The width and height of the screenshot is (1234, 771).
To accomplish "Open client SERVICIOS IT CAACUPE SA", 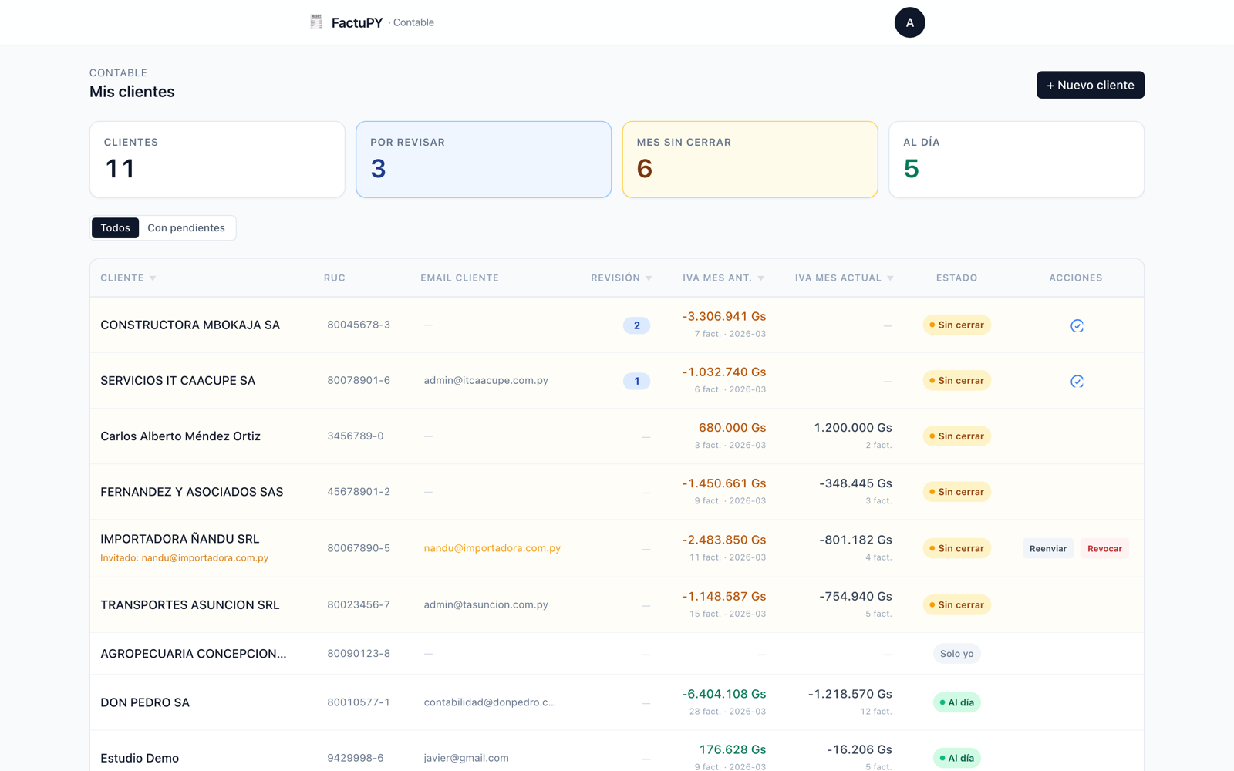I will pyautogui.click(x=177, y=380).
